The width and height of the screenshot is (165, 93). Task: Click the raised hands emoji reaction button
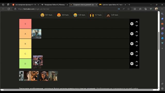point(96,15)
